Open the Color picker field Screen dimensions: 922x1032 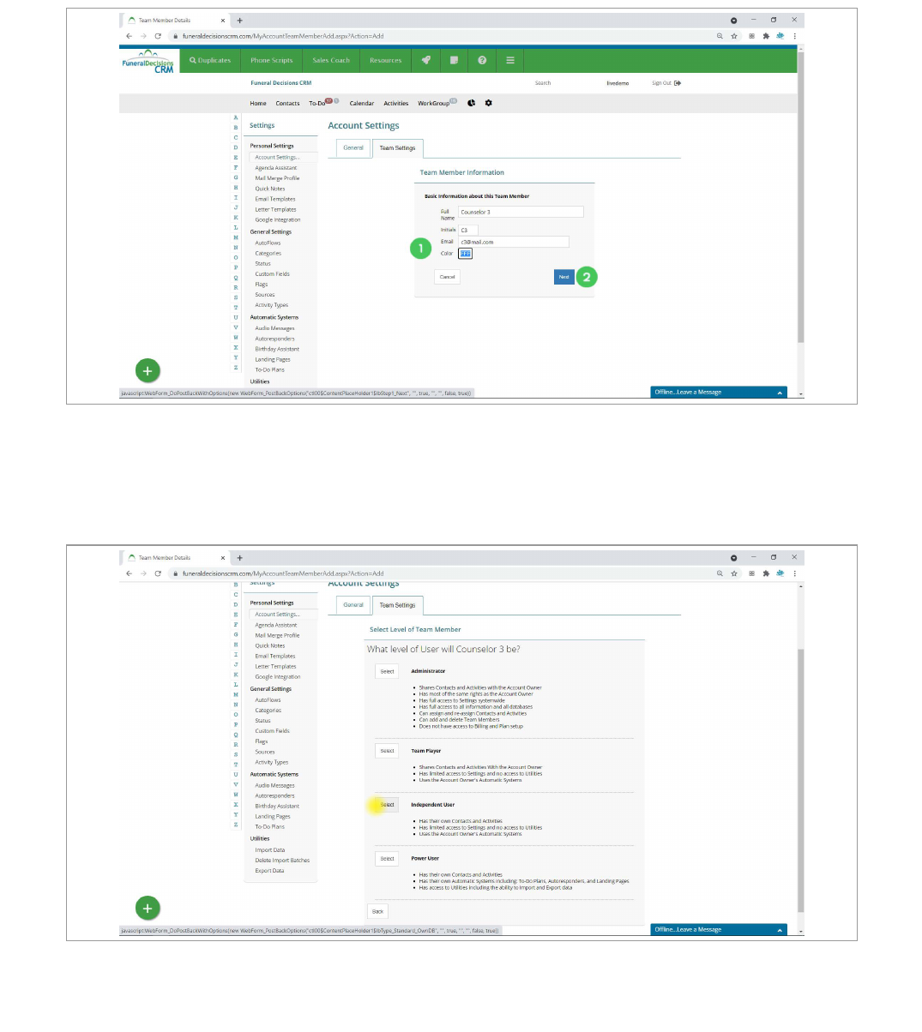tap(465, 254)
